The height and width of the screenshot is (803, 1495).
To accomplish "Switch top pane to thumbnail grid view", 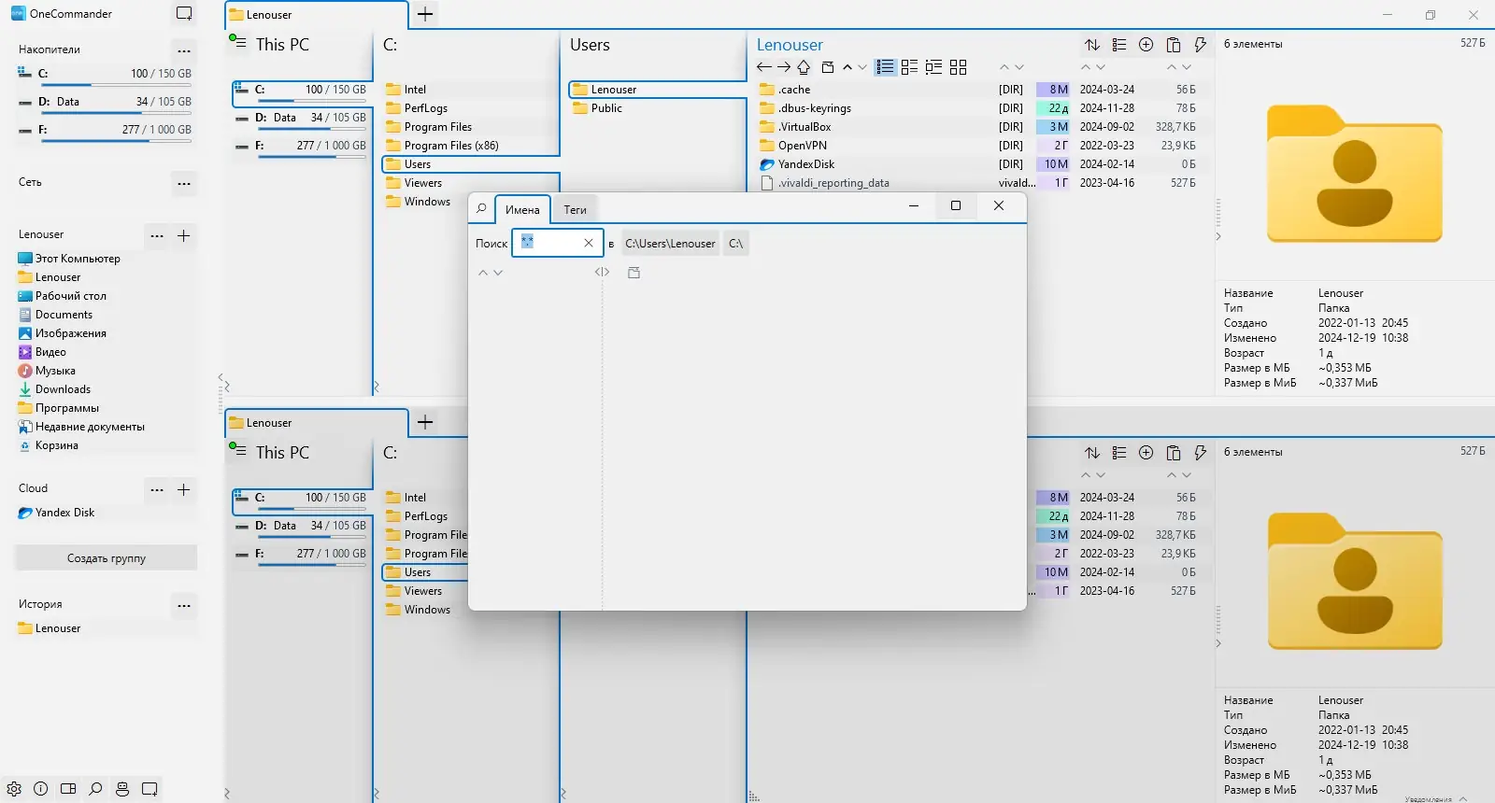I will coord(958,67).
